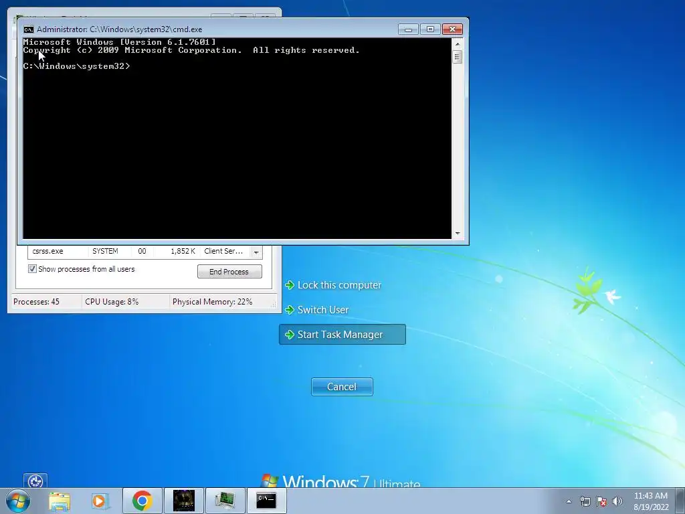This screenshot has height=514, width=685.
Task: Select the Command Prompt taskbar button
Action: (x=266, y=501)
